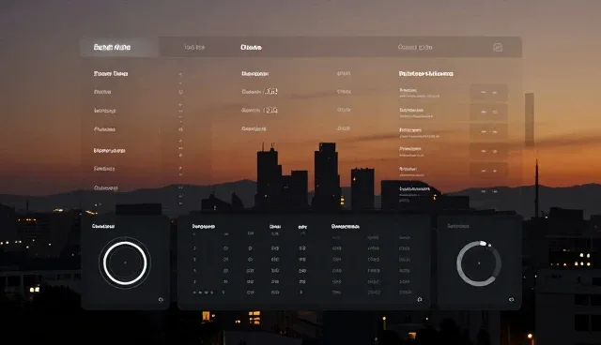Click the square icon in the header bar
This screenshot has height=345, width=601.
(498, 48)
